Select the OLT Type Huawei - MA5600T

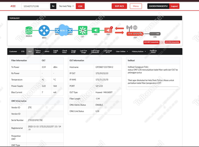coord(104,92)
